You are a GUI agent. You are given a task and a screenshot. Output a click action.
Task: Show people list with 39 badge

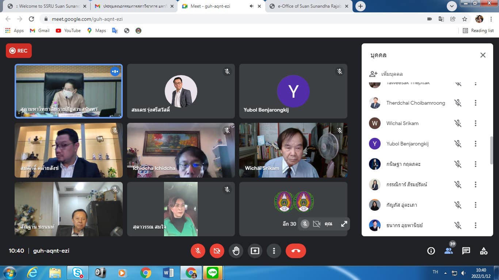449,251
